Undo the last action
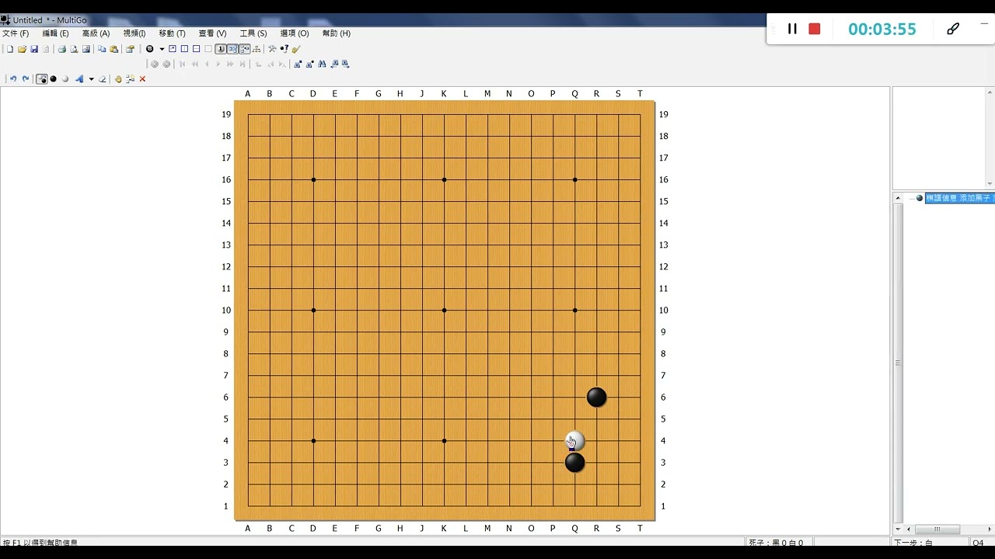Screen dimensions: 995x559 coord(13,79)
